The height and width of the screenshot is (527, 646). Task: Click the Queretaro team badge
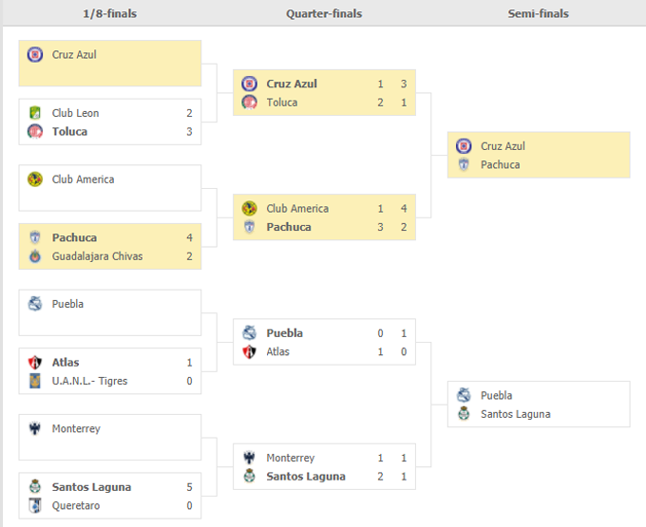pyautogui.click(x=35, y=505)
